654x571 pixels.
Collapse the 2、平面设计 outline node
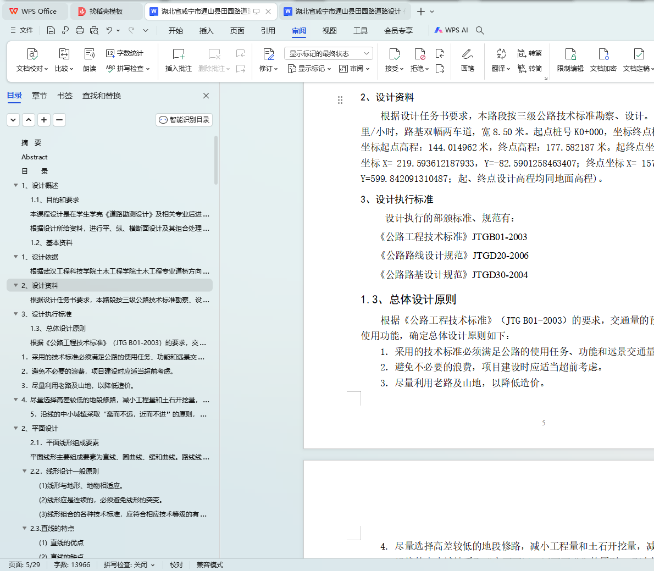pos(16,428)
